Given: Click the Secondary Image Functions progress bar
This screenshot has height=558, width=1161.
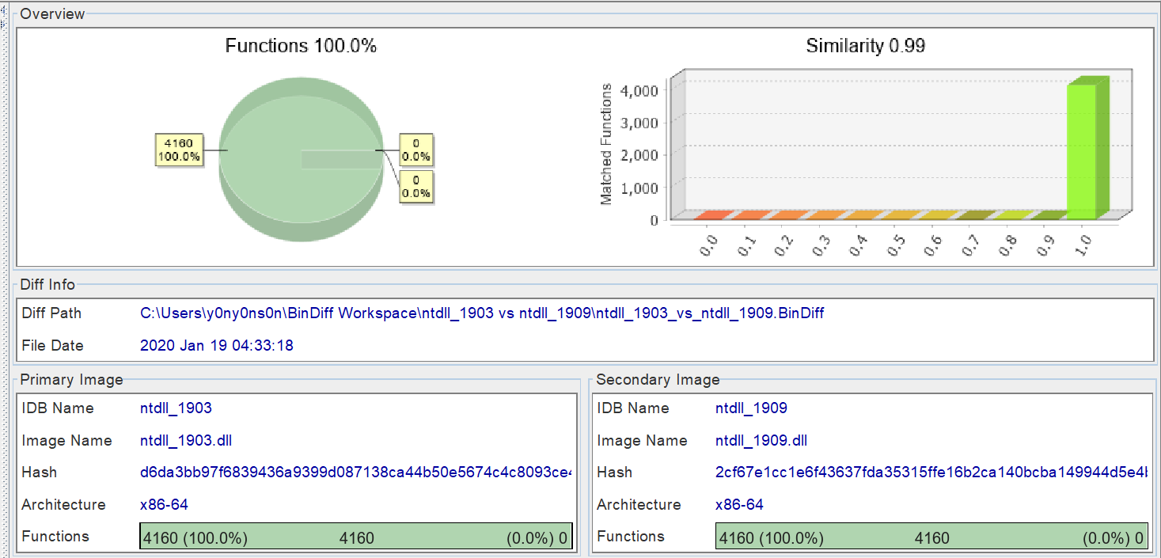Looking at the screenshot, I should point(931,538).
